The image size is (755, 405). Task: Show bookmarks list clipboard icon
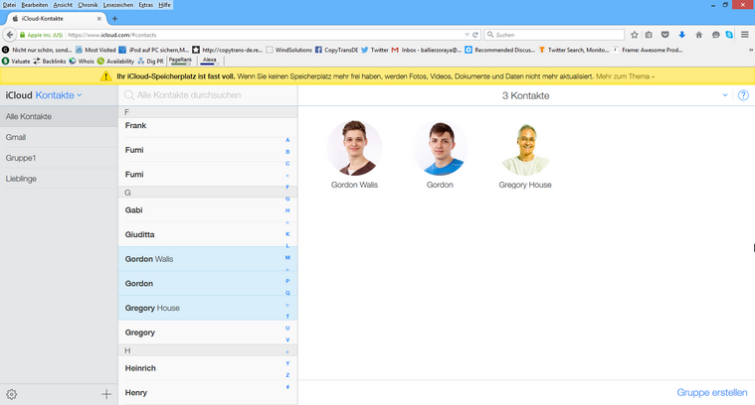tap(649, 35)
